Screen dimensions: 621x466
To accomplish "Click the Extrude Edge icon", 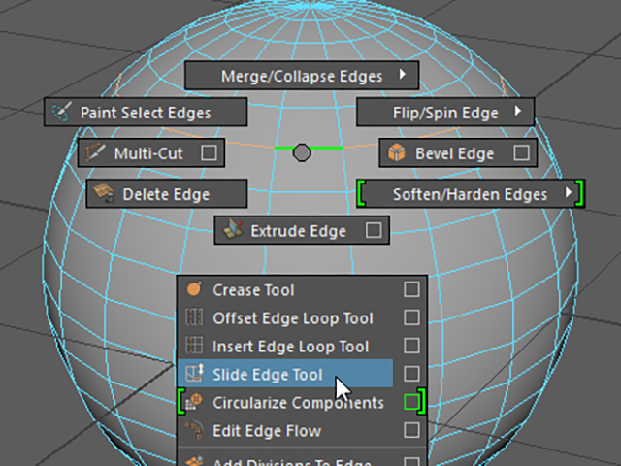I will click(x=233, y=230).
